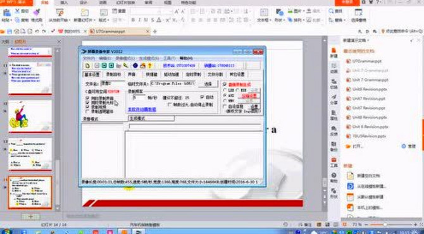The height and width of the screenshot is (234, 424).
Task: Click the Paste icon in the WPS ribbon
Action: [6, 12]
